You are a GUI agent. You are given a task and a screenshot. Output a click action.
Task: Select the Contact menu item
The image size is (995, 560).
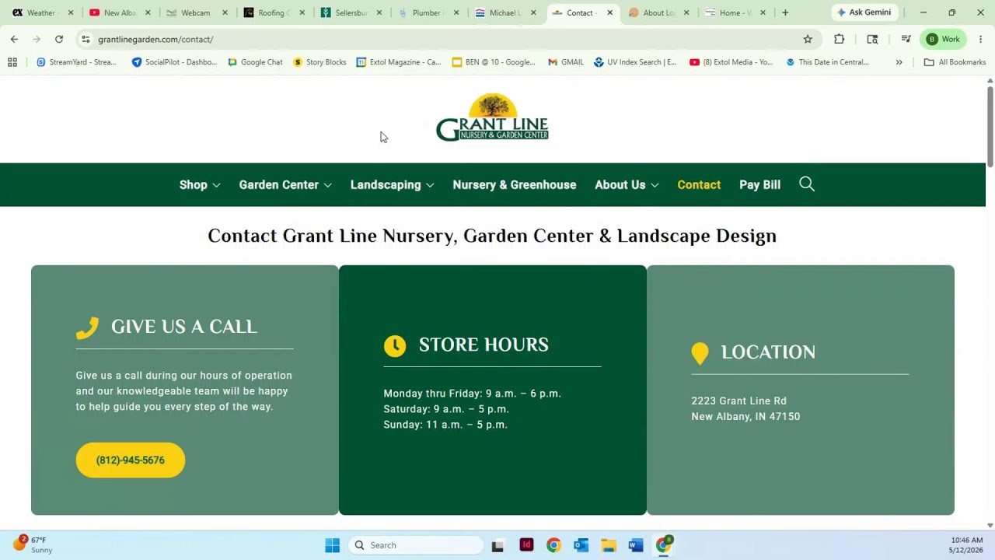point(699,185)
